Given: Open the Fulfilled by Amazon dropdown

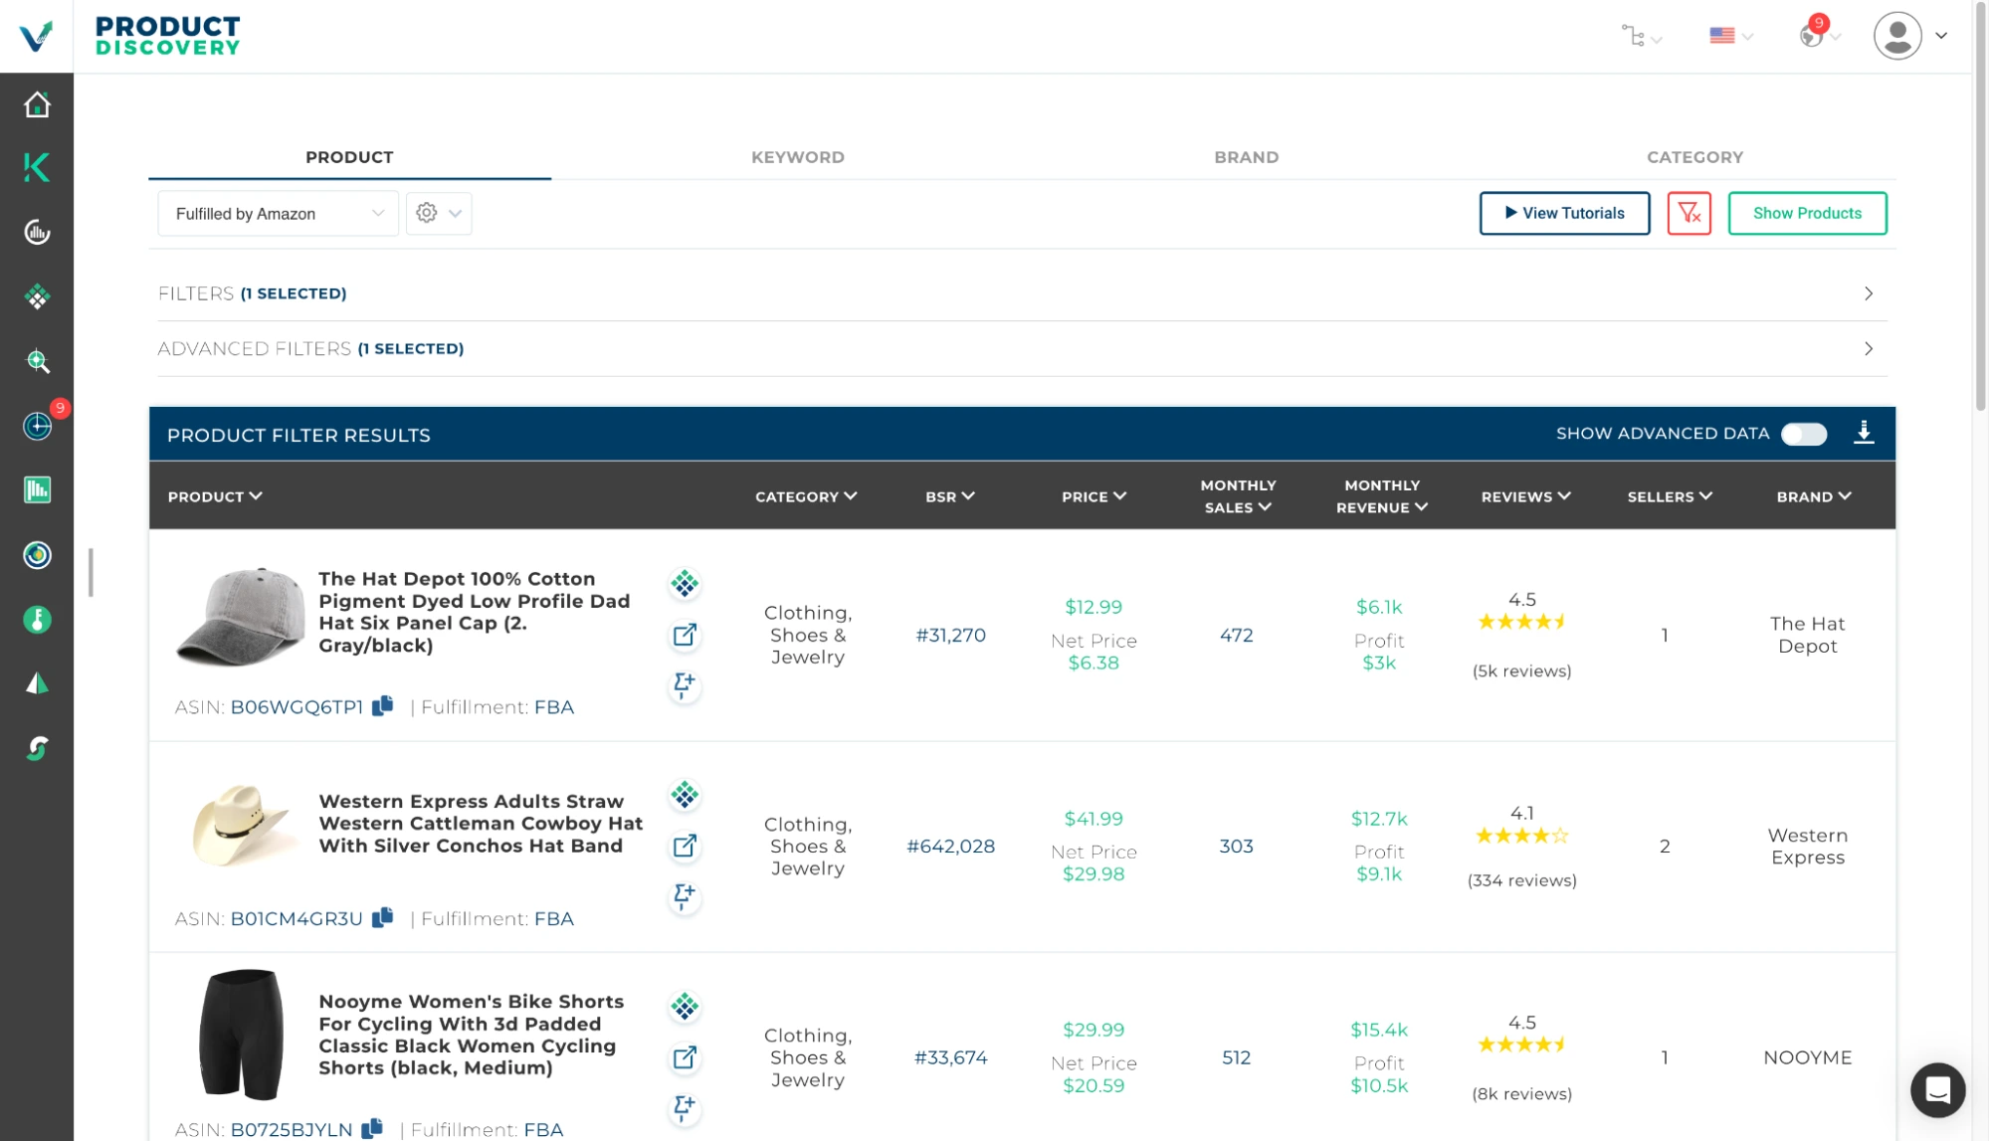Looking at the screenshot, I should pos(279,213).
